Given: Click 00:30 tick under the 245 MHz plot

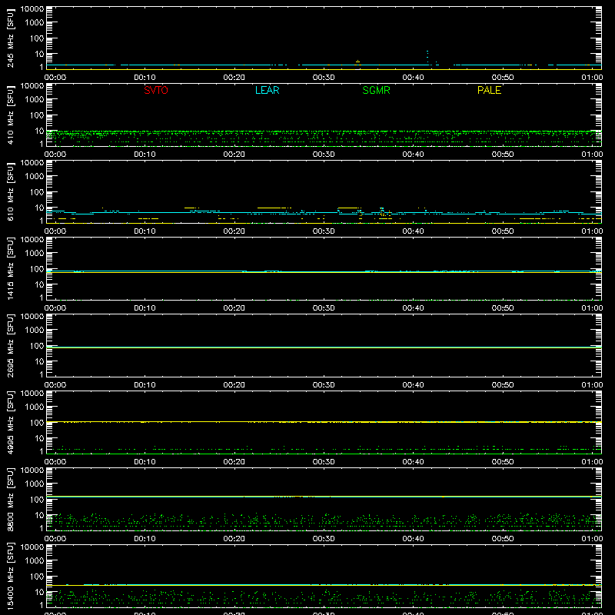Looking at the screenshot, I should [324, 78].
